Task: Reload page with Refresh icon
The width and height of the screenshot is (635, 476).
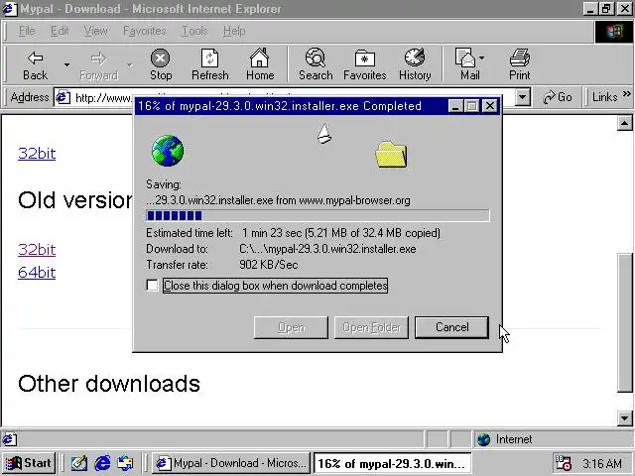Action: point(209,64)
